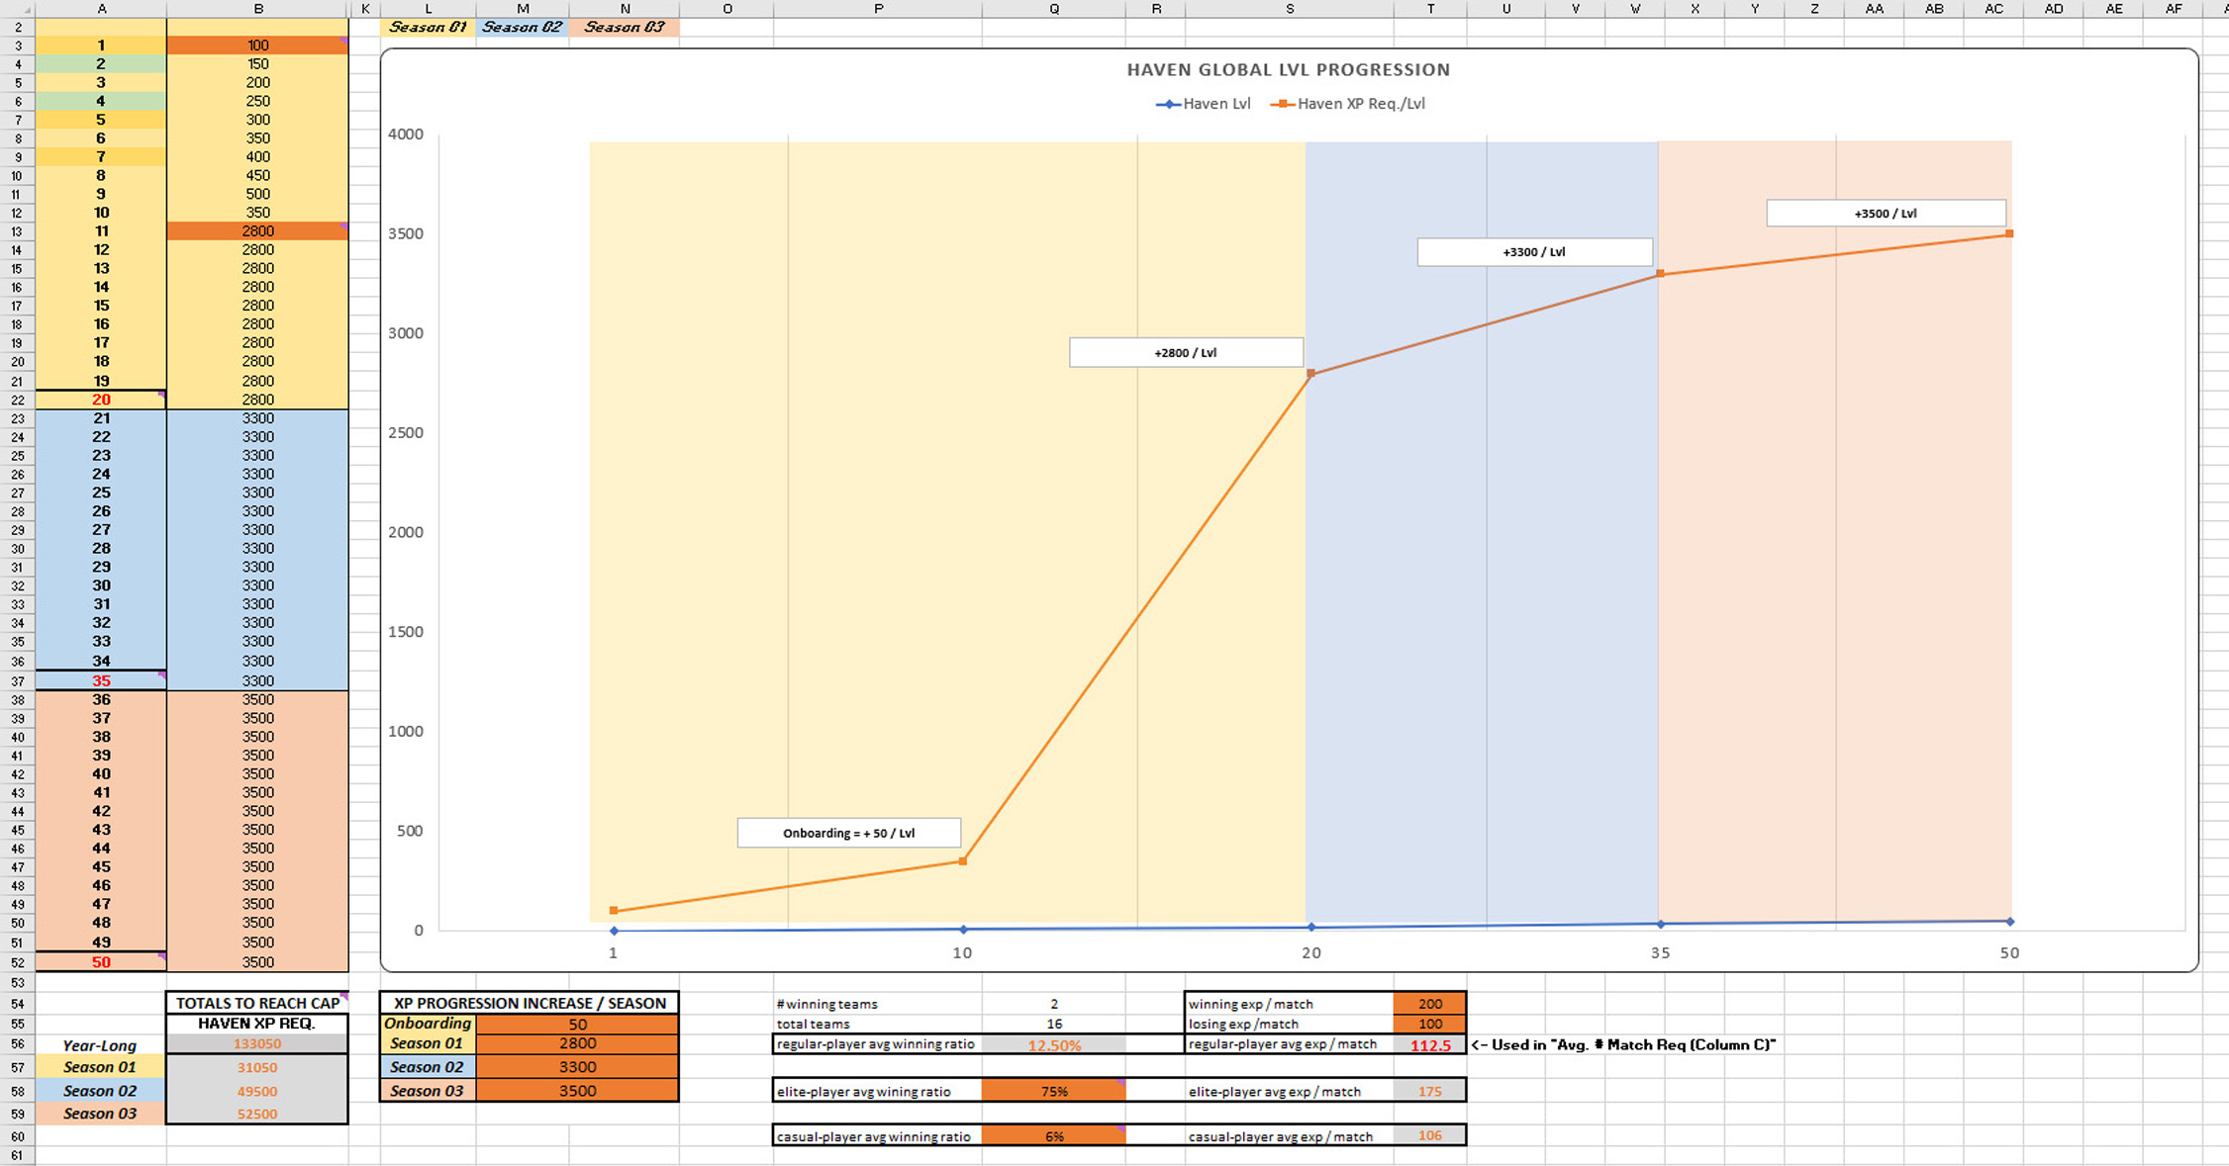The height and width of the screenshot is (1166, 2229).
Task: Click the red level 50 cap cell
Action: coord(100,961)
